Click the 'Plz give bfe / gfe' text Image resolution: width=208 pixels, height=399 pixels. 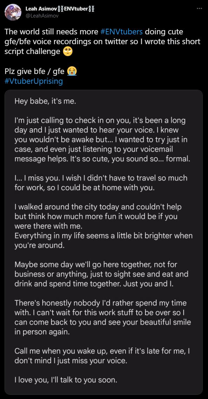pos(35,72)
